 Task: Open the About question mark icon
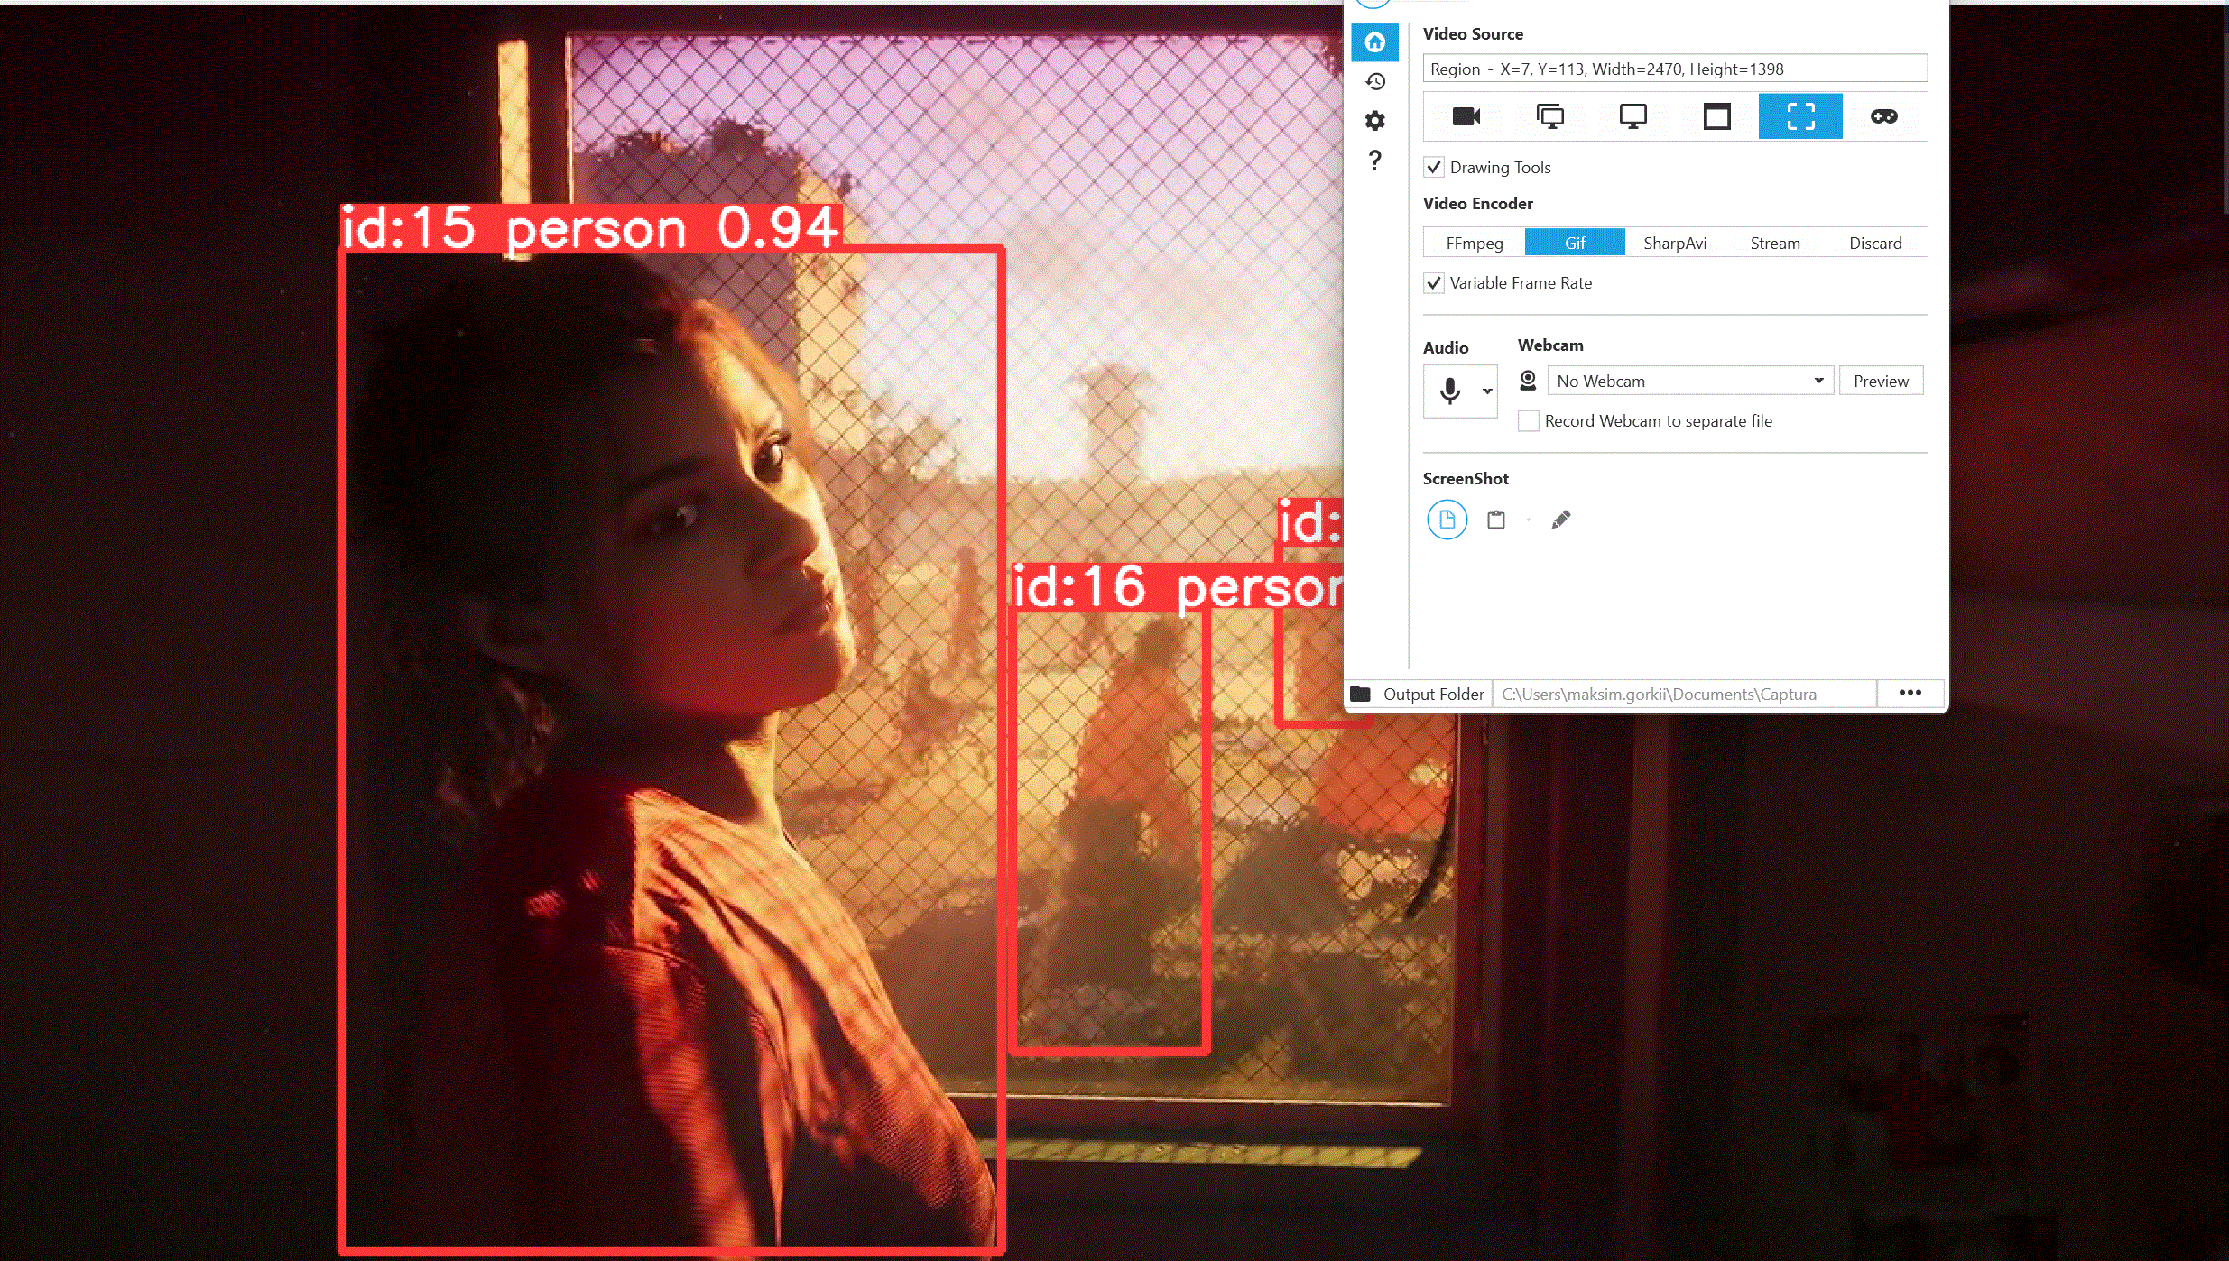(x=1374, y=161)
